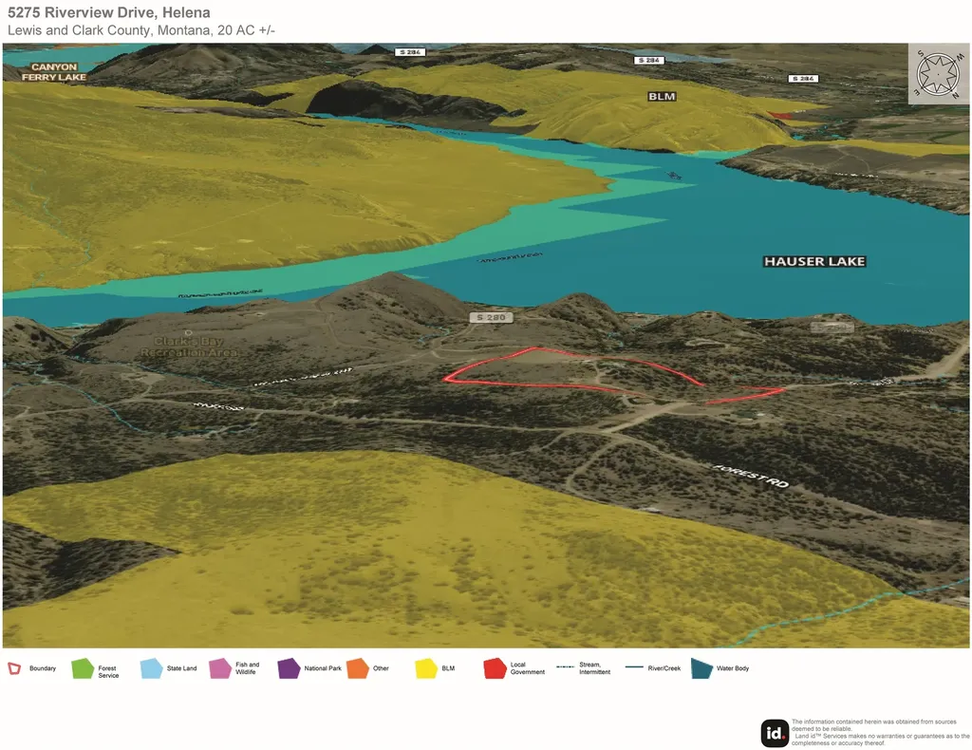The width and height of the screenshot is (972, 750).
Task: Click the HAUSER LAKE map label
Action: click(814, 262)
